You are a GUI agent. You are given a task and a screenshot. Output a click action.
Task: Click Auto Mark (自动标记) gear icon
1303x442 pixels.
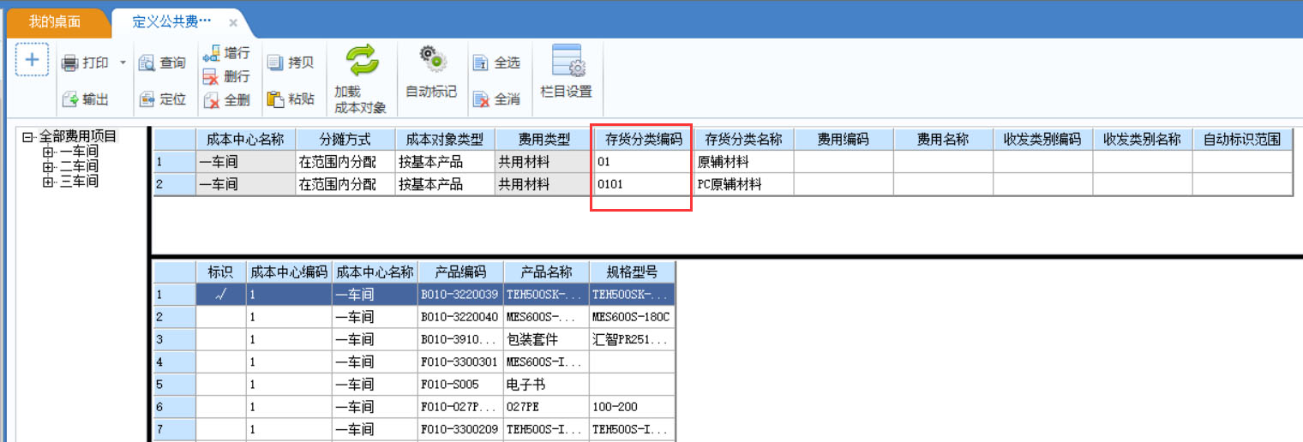pyautogui.click(x=431, y=60)
